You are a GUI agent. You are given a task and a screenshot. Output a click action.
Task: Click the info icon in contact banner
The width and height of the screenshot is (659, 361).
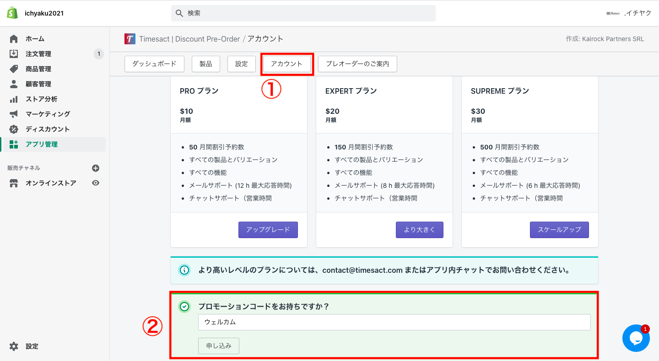click(x=184, y=270)
